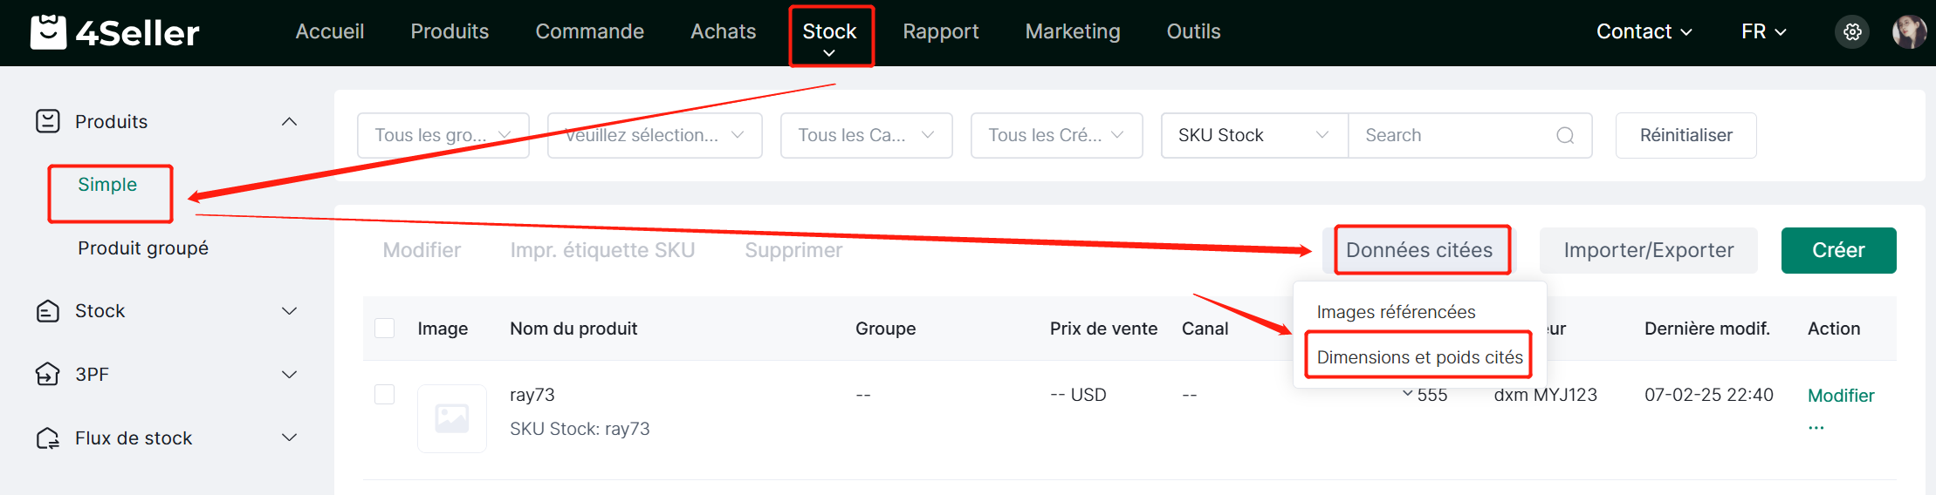Select Dimensions et poids cités option

pos(1419,357)
